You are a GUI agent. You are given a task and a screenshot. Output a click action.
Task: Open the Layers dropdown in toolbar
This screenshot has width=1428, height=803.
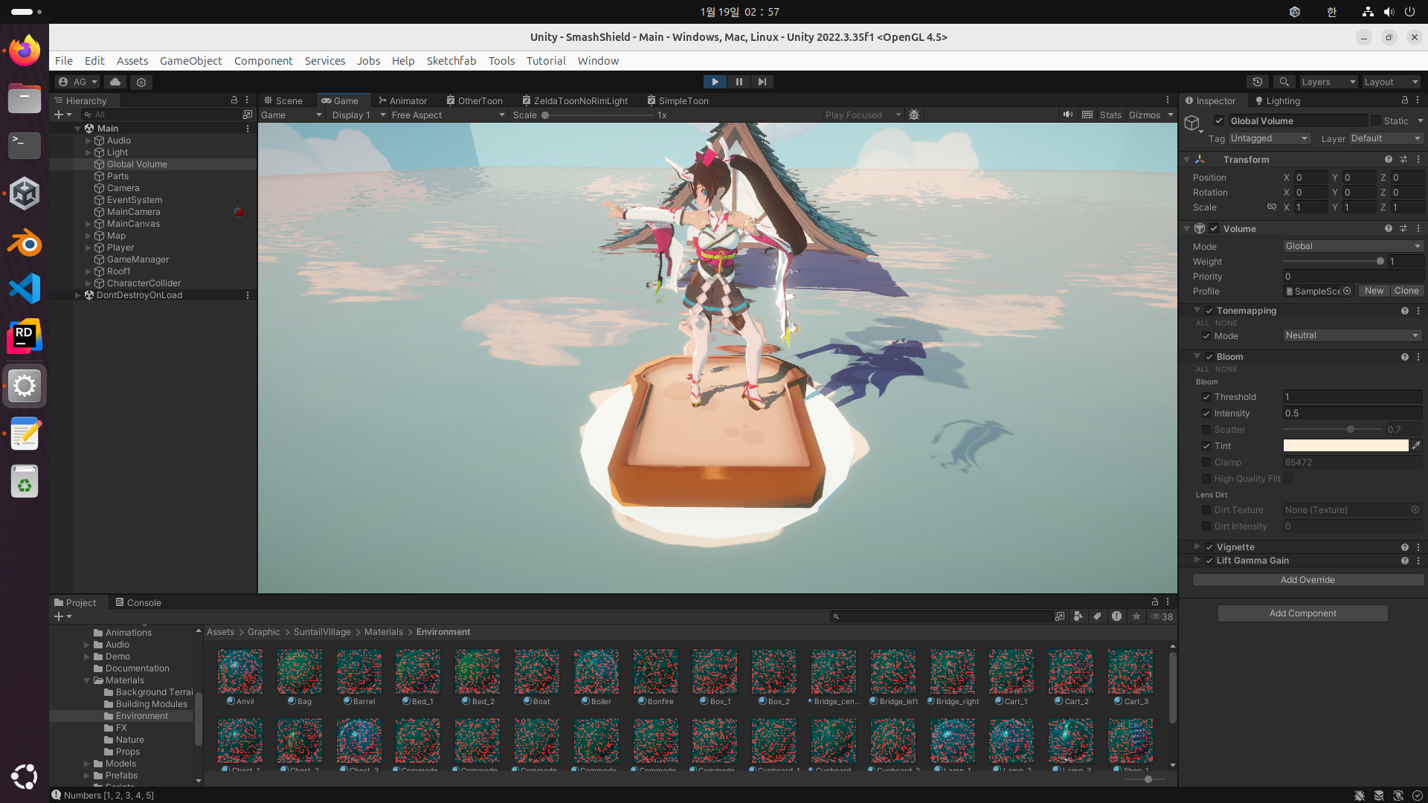[x=1328, y=82]
